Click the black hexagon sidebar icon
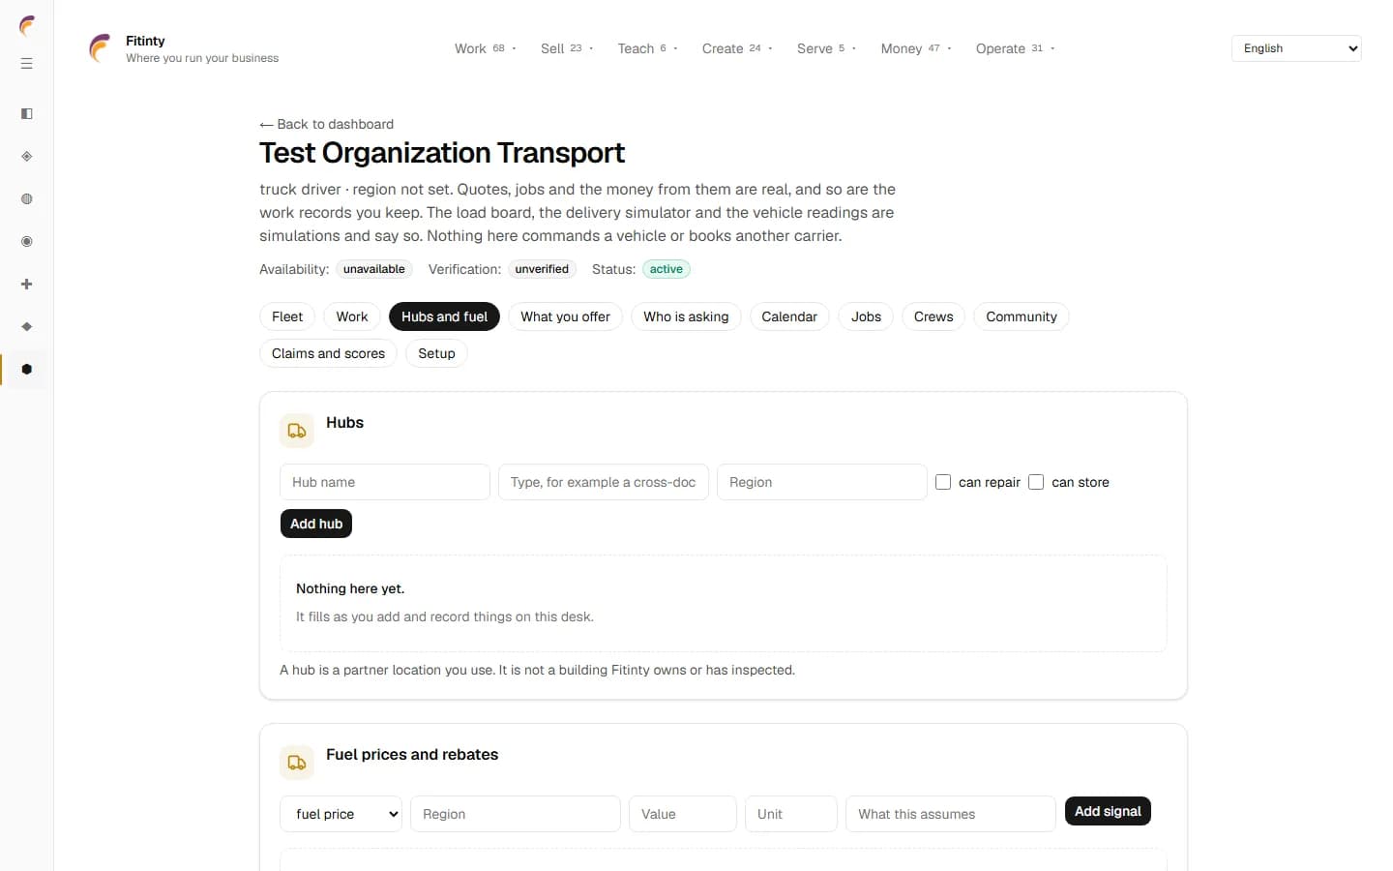Viewport: 1393px width, 871px height. tap(27, 370)
